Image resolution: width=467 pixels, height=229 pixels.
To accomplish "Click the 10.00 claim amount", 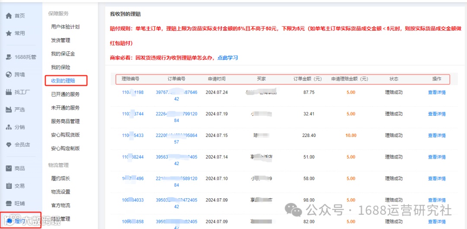I will point(351,136).
